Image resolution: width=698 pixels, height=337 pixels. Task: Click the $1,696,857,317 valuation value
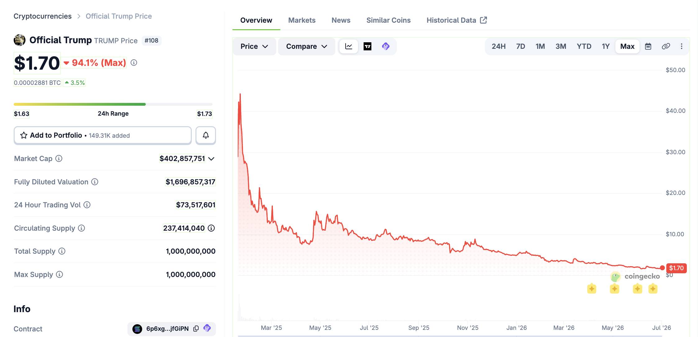tap(190, 182)
